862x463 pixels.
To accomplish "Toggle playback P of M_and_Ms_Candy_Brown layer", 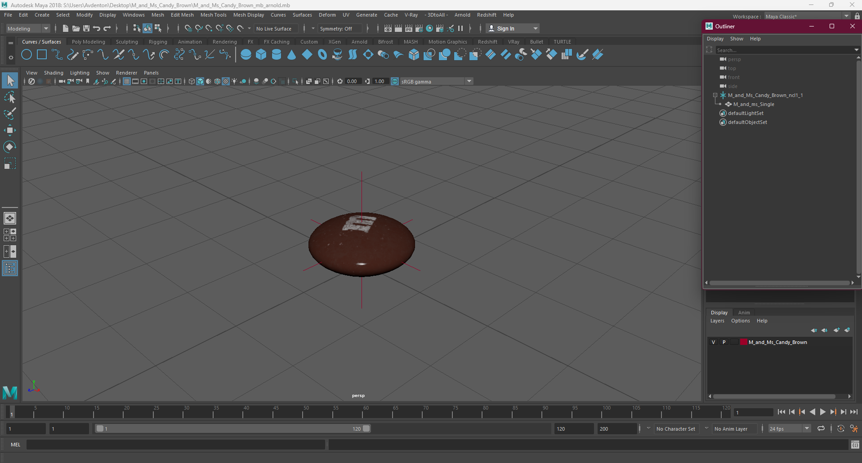I will pyautogui.click(x=724, y=342).
